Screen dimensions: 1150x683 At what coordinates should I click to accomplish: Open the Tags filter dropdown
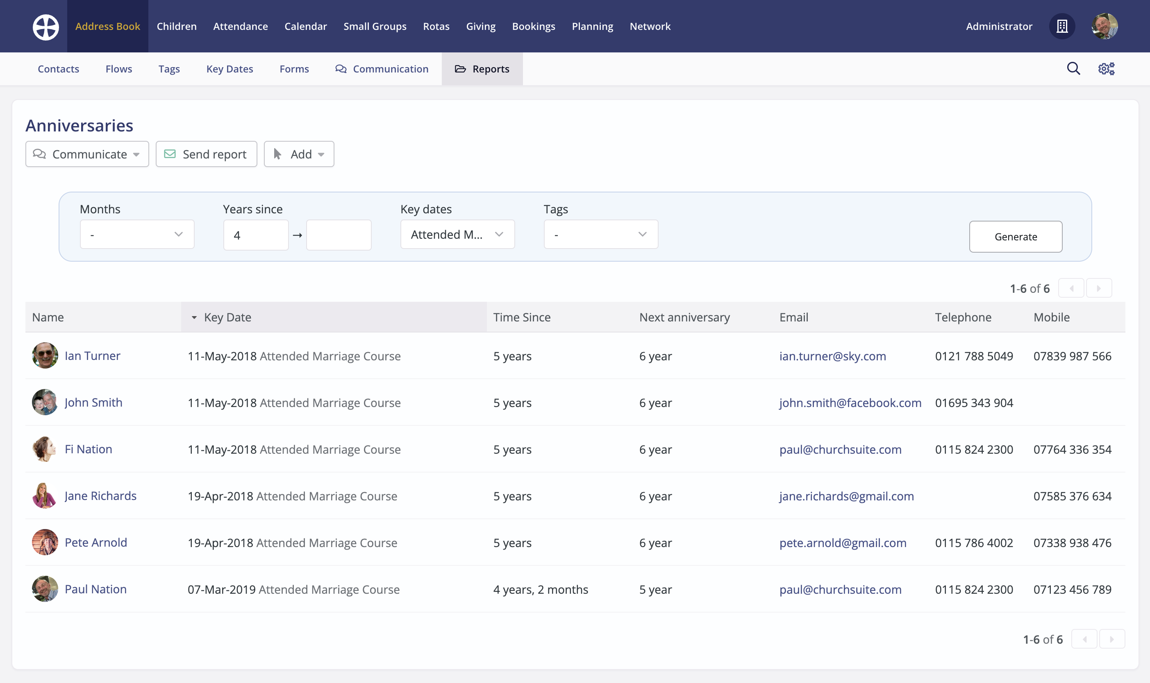[600, 235]
